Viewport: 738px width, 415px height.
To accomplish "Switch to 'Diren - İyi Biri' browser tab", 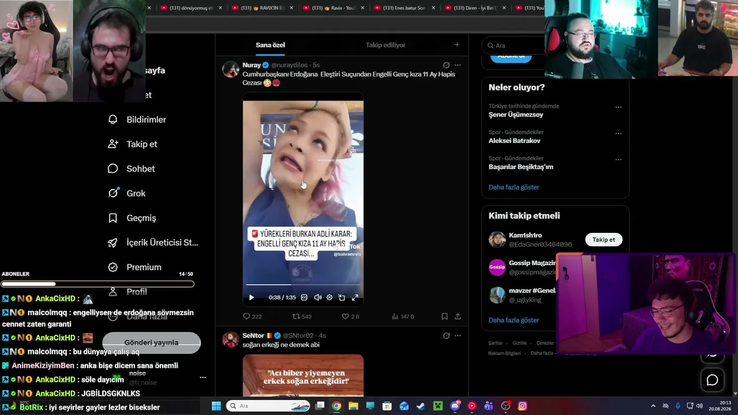I will click(x=475, y=8).
